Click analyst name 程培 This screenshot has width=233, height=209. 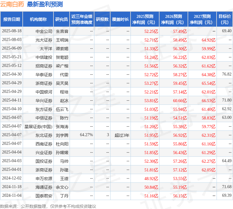[x=64, y=92]
